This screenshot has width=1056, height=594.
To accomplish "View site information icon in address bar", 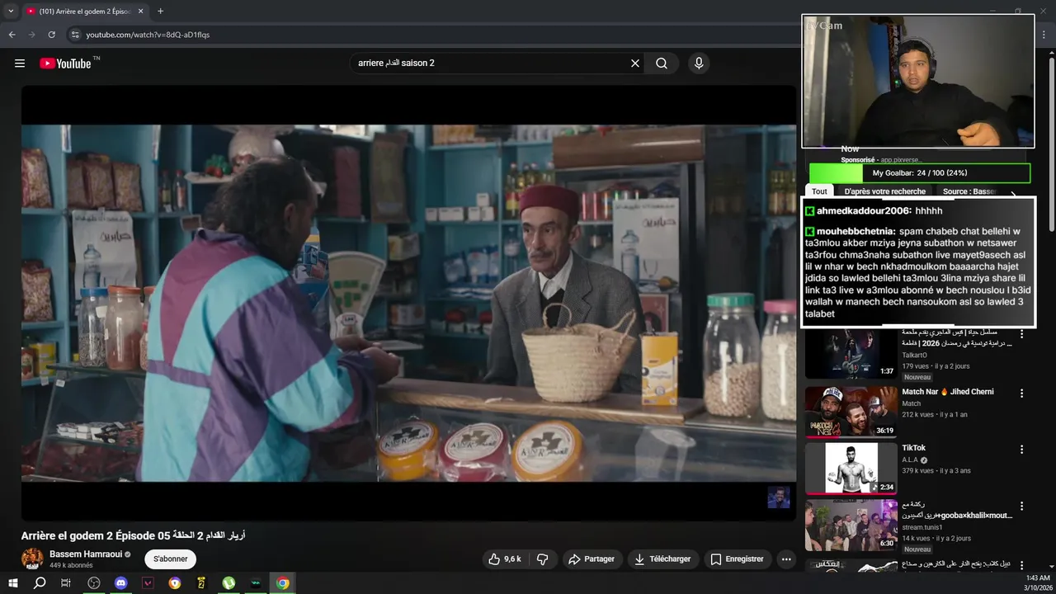I will pos(74,35).
